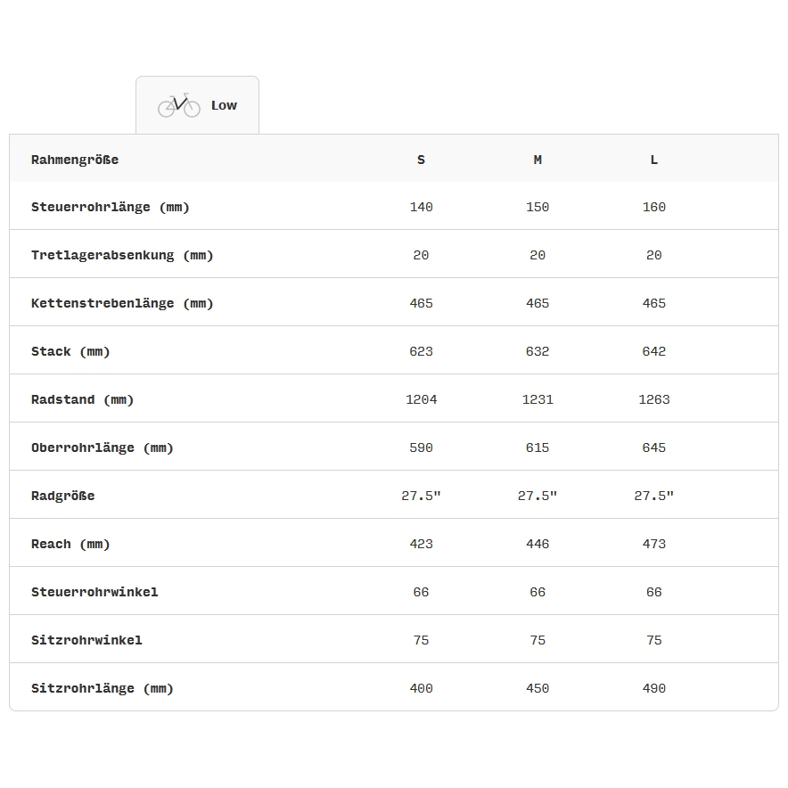788x788 pixels.
Task: Click the Stack value 642 for size L
Action: 653,351
